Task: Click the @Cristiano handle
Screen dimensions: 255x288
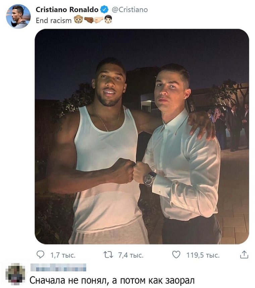Action: [129, 9]
